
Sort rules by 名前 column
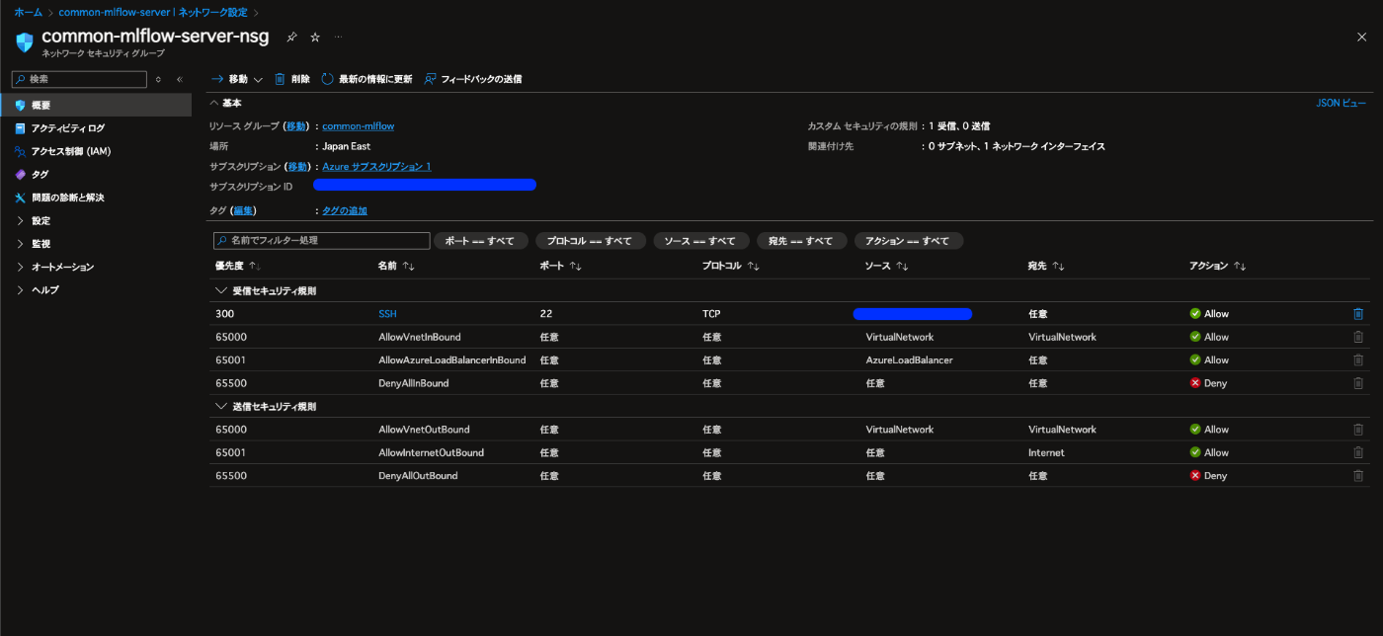click(395, 267)
